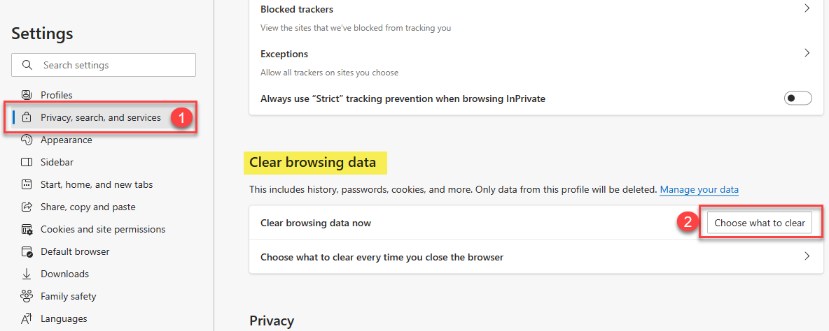Expand the Blocked trackers chevron
829x331 pixels.
click(807, 9)
